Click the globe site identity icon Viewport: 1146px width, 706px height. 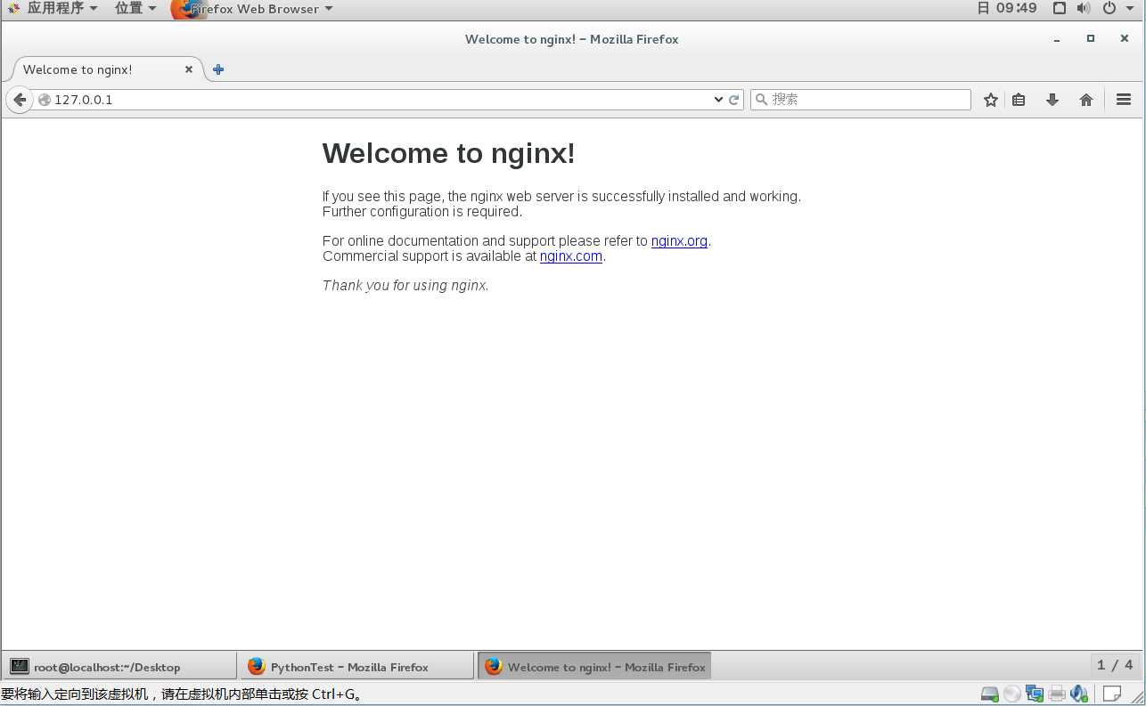(45, 100)
